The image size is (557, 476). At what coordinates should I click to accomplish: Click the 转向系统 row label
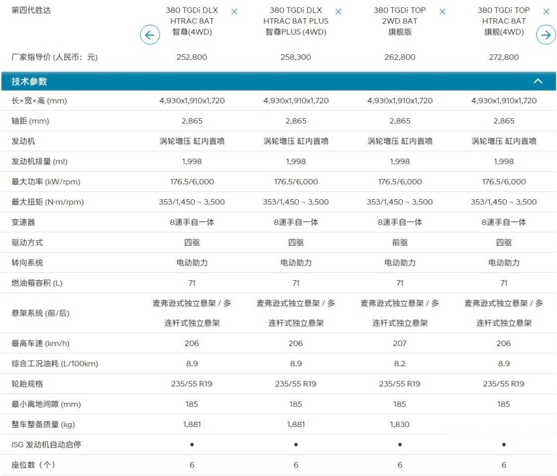click(x=27, y=262)
